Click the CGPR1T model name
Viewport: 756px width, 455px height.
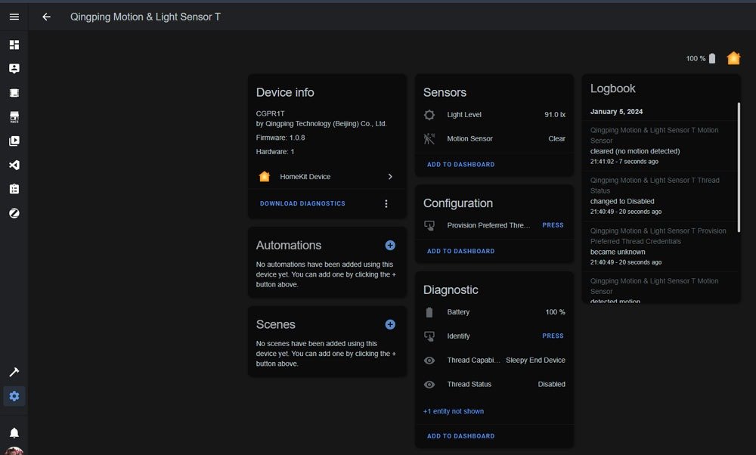click(x=270, y=113)
